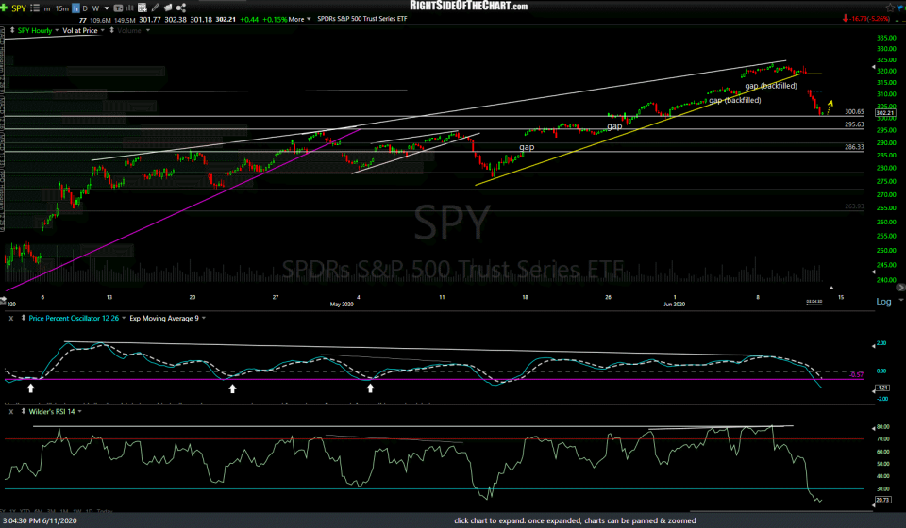The width and height of the screenshot is (906, 528).
Task: Click the chart notes folder icon
Action: point(168,8)
